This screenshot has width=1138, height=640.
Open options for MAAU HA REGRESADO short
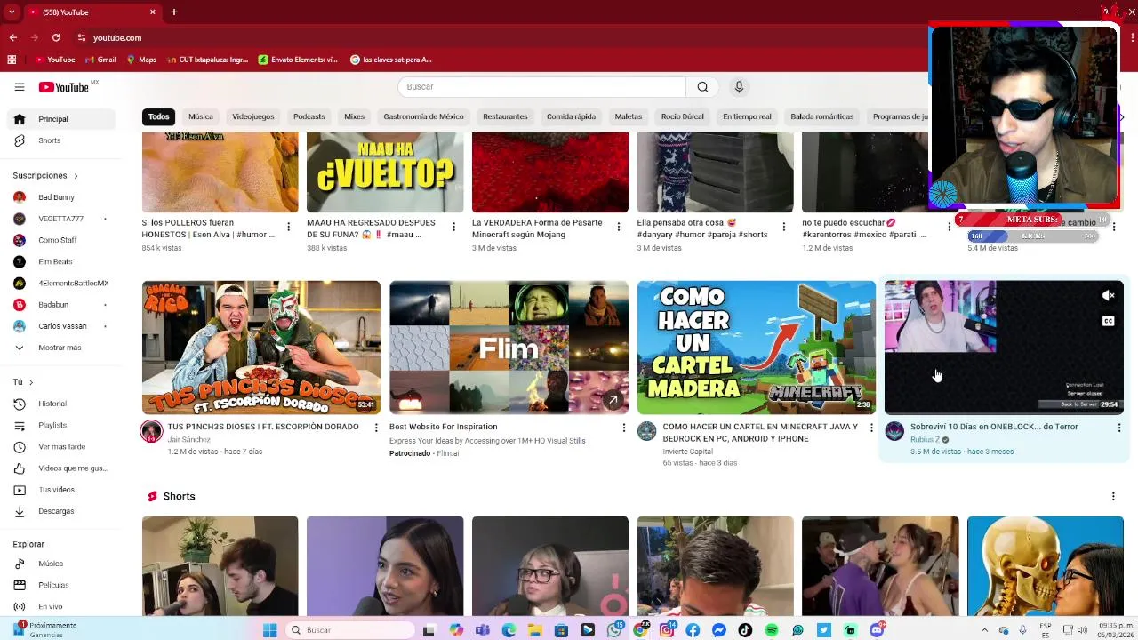(x=453, y=227)
